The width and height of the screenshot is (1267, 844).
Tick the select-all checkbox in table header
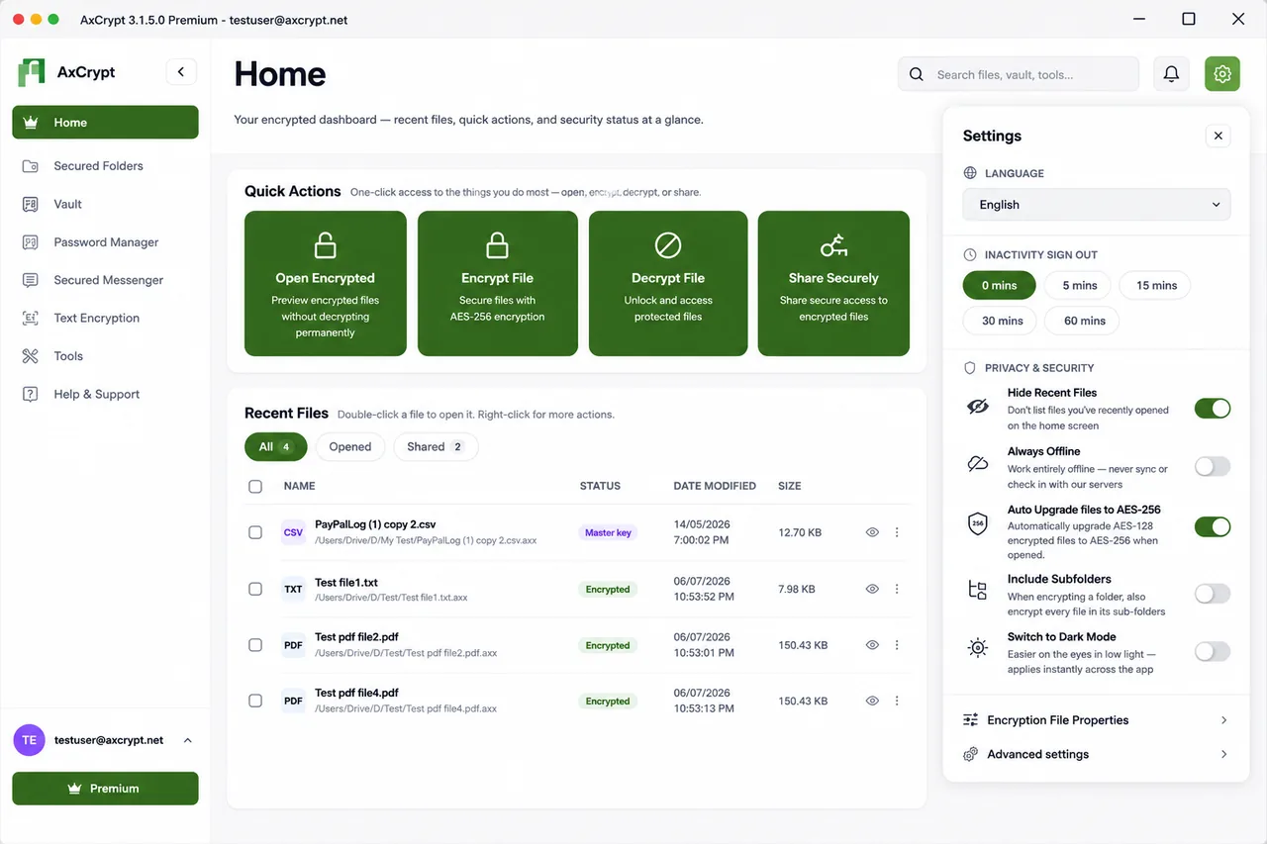255,486
